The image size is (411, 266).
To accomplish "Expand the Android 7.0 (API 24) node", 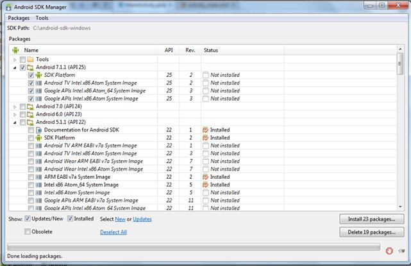I will pos(15,107).
